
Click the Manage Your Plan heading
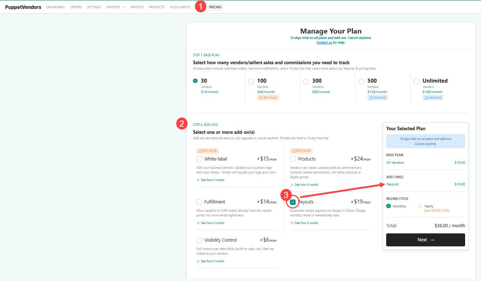pos(331,31)
